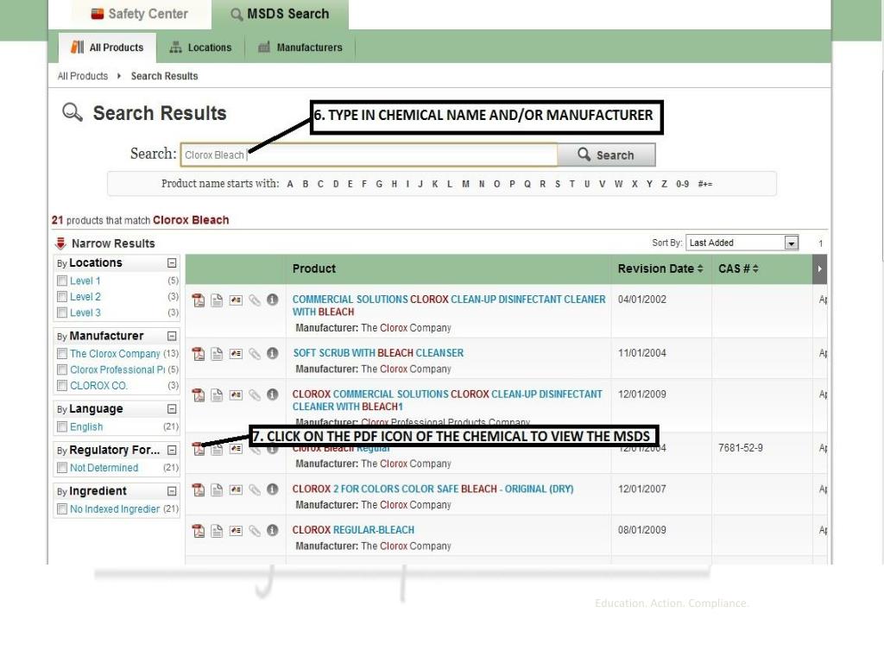Click the Narrow Results heading arrow icon
The width and height of the screenshot is (884, 663).
pos(60,243)
